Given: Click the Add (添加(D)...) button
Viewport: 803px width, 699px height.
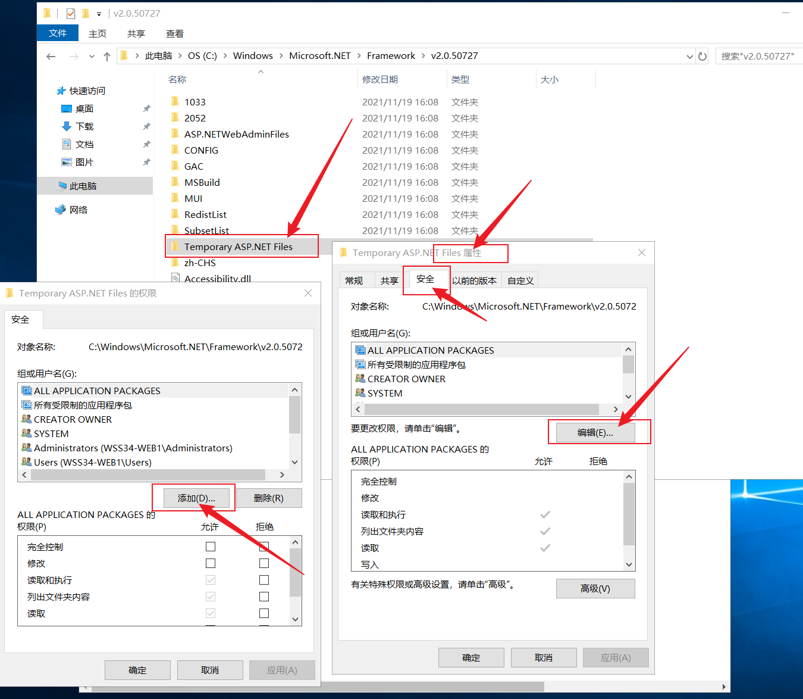Looking at the screenshot, I should click(x=196, y=498).
